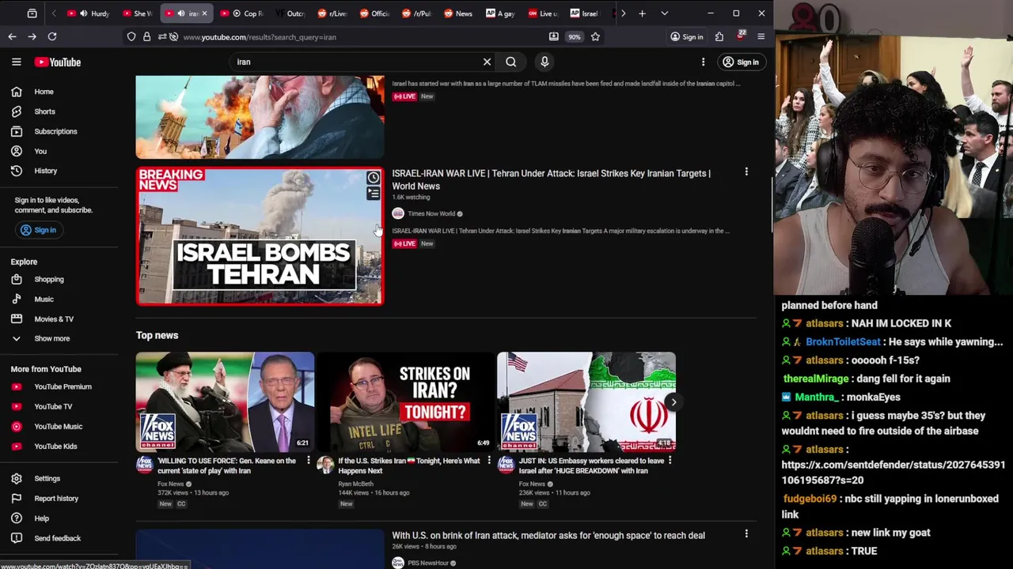Open the tracking protection shield icon

pyautogui.click(x=131, y=36)
